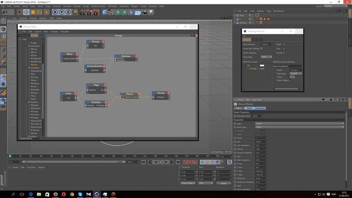Viewport: 352px width, 198px height.
Task: Activate the Move tool
Action: (26, 12)
